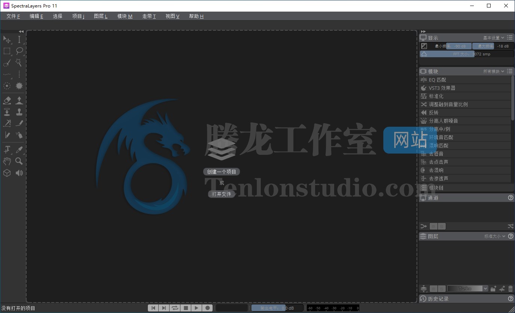Viewport: 515px width, 313px height.
Task: Open the 模块 Modules menu
Action: (x=125, y=16)
